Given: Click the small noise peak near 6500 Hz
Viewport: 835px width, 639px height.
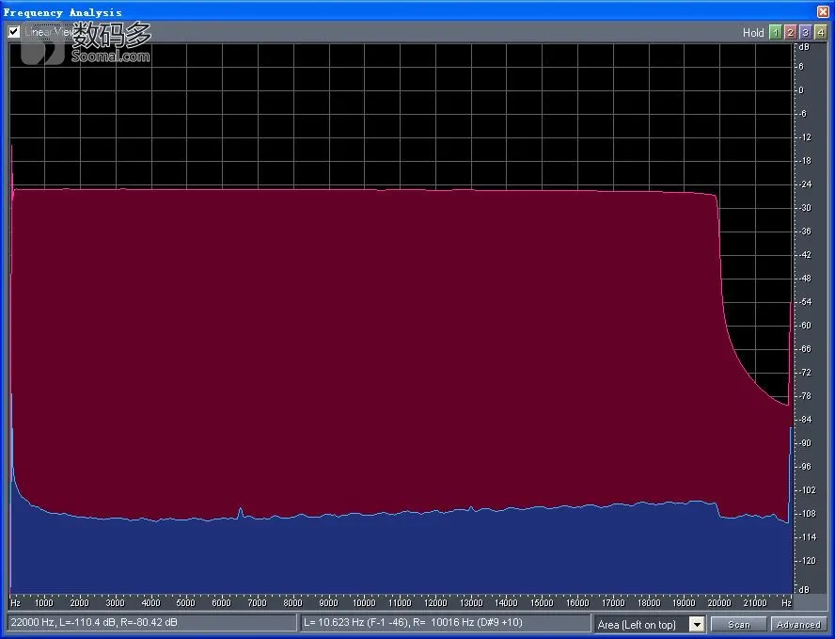Looking at the screenshot, I should pyautogui.click(x=240, y=511).
